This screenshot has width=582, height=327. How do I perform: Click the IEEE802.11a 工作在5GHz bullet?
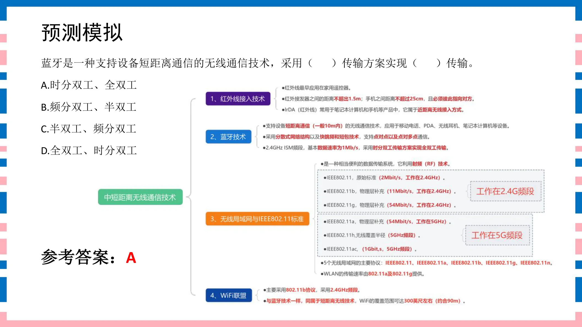(387, 221)
